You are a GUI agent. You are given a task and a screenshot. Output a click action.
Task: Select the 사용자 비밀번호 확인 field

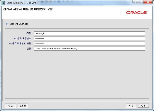pos(90,43)
